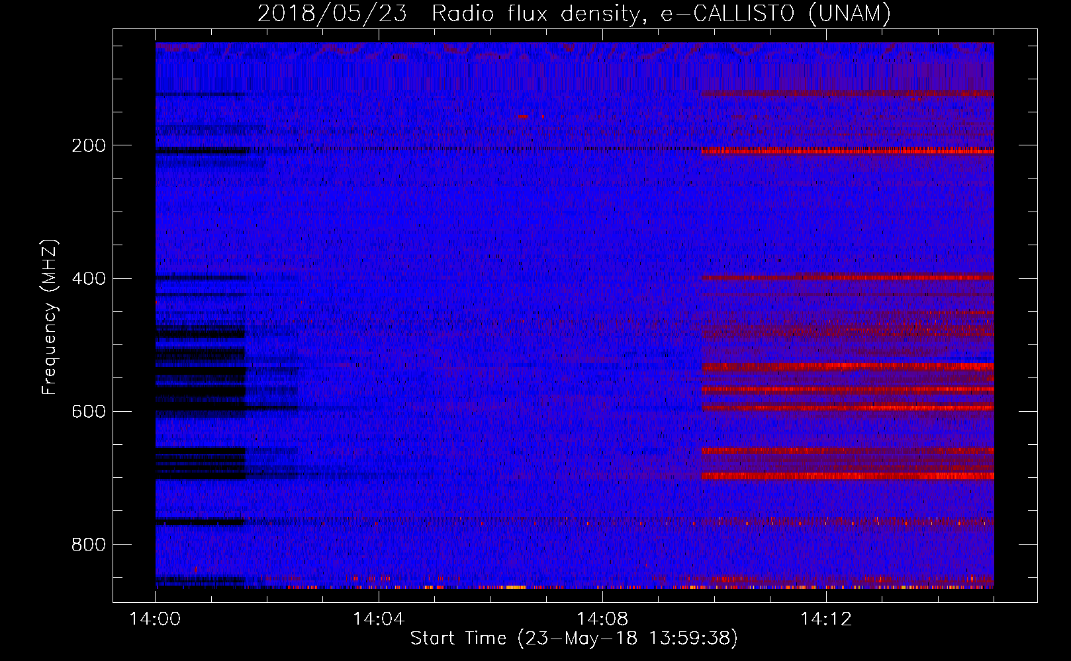Screen dimensions: 1071x661
Task: Select the 'Frequency (MHZ)' axis label
Action: 50,317
